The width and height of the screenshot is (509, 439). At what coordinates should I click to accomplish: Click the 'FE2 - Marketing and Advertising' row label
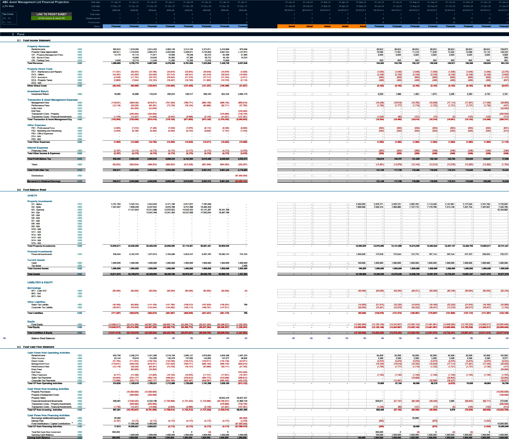coord(46,131)
